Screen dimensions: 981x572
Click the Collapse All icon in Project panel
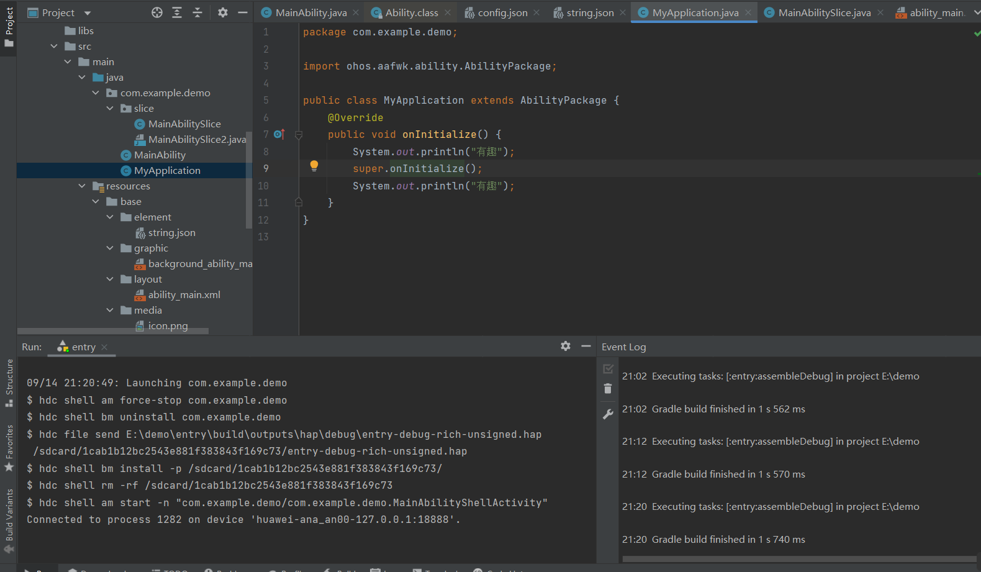click(x=197, y=12)
